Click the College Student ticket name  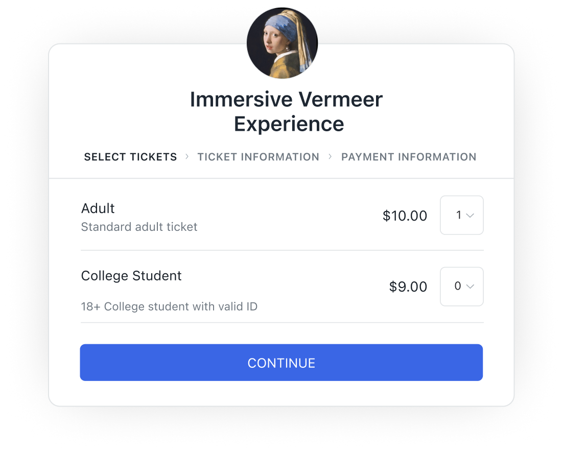tap(131, 276)
